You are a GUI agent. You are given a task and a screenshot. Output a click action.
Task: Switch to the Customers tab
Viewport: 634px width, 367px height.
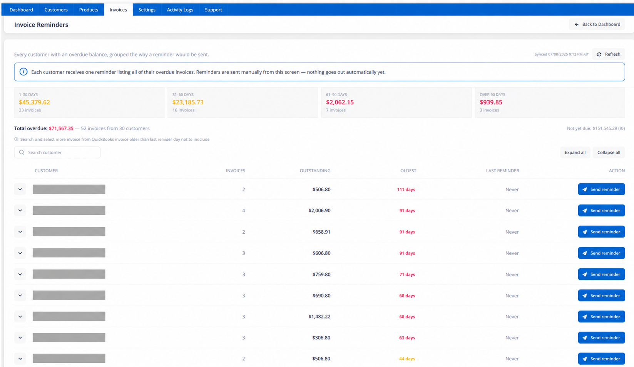pos(56,10)
